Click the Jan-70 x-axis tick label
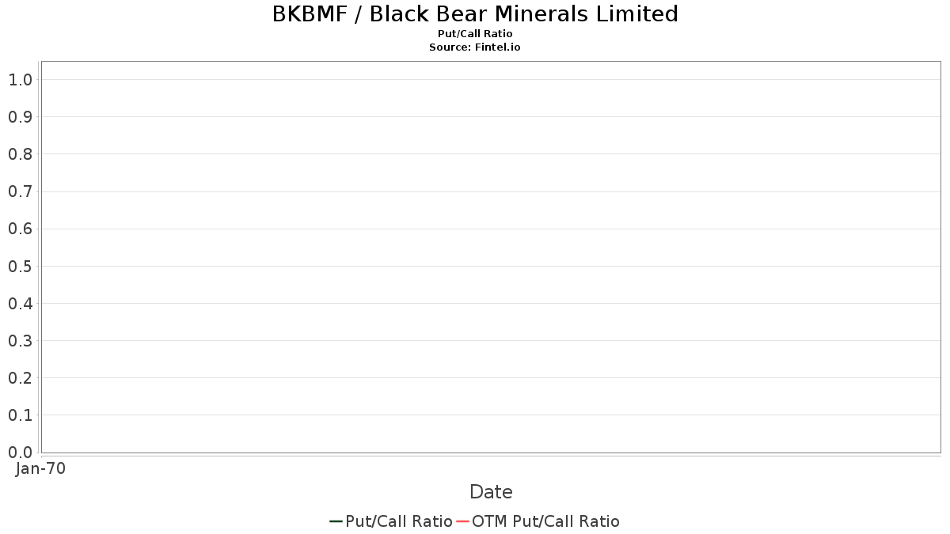The width and height of the screenshot is (950, 534). point(40,468)
